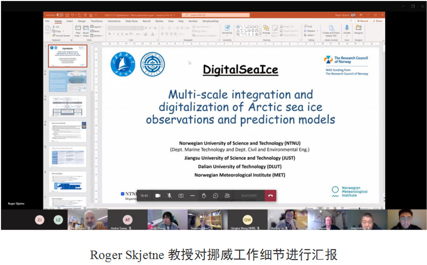Hang up with the red call button
Image resolution: width=427 pixels, height=265 pixels.
270,196
